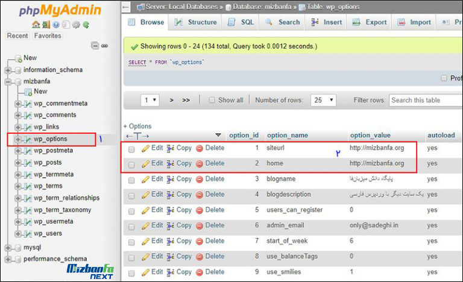Reload navigation panel green icon
This screenshot has height=282, width=463.
(x=86, y=25)
